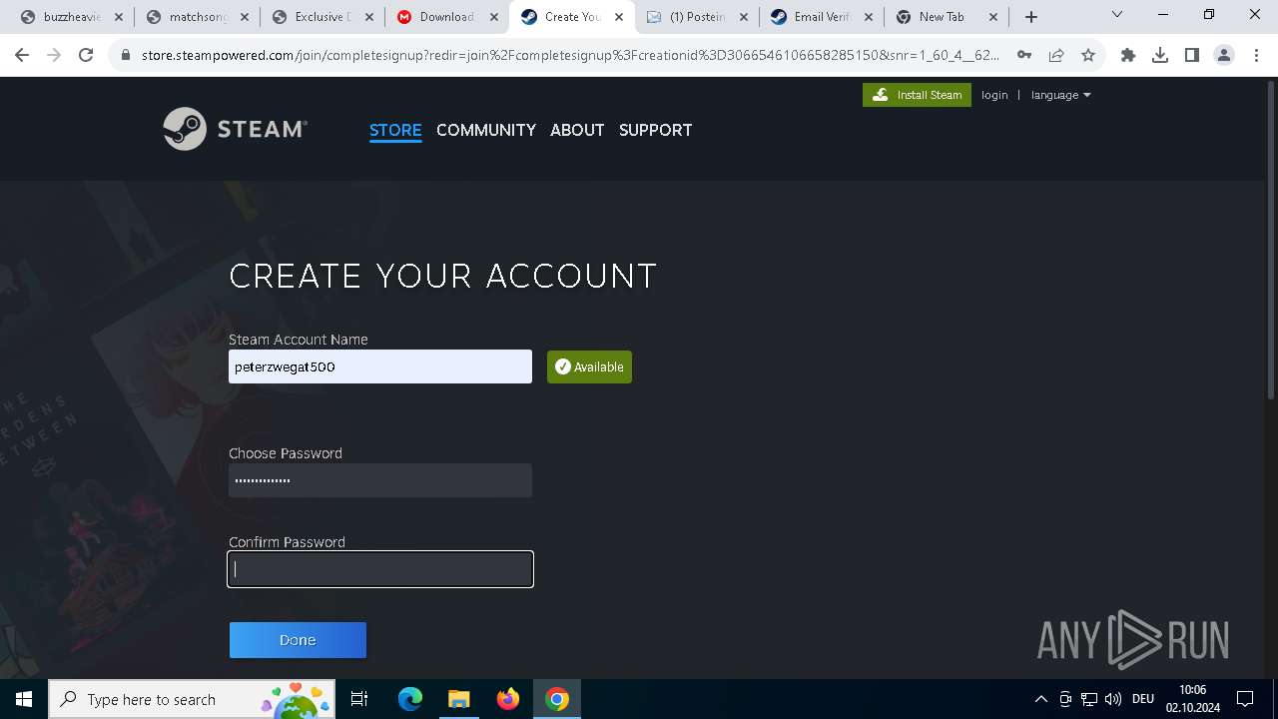Screen dimensions: 1278x719
Task: Click the browser address bar URL
Action: [570, 55]
